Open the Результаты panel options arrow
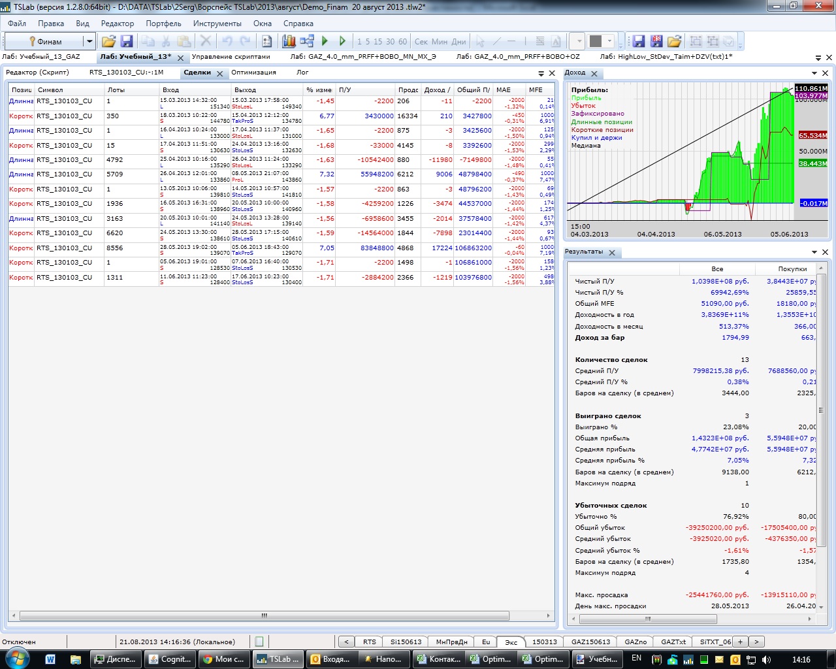This screenshot has height=669, width=836. tap(814, 252)
